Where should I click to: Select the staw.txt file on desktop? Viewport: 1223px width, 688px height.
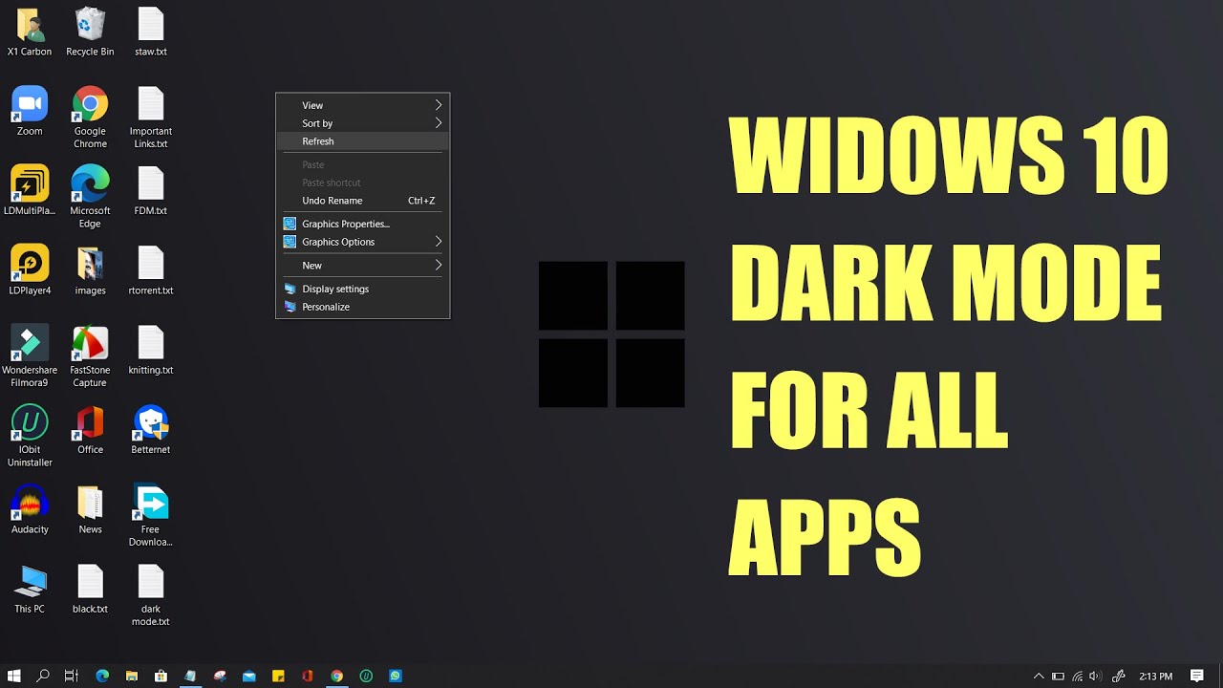[x=151, y=32]
